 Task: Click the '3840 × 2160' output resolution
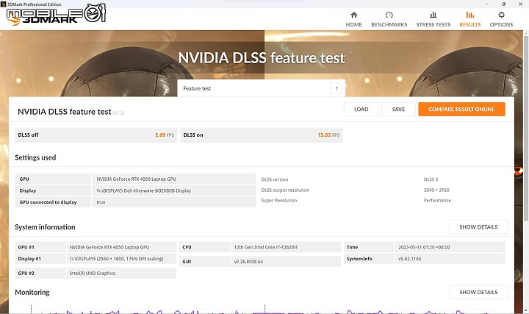436,190
